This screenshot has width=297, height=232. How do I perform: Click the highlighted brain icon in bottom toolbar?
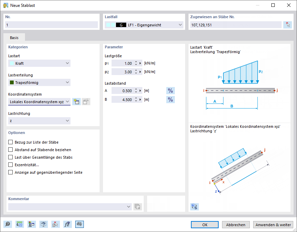tap(79, 224)
